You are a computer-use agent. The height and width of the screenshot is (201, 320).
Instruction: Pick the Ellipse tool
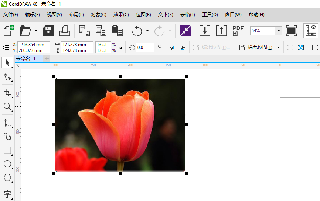click(x=7, y=164)
